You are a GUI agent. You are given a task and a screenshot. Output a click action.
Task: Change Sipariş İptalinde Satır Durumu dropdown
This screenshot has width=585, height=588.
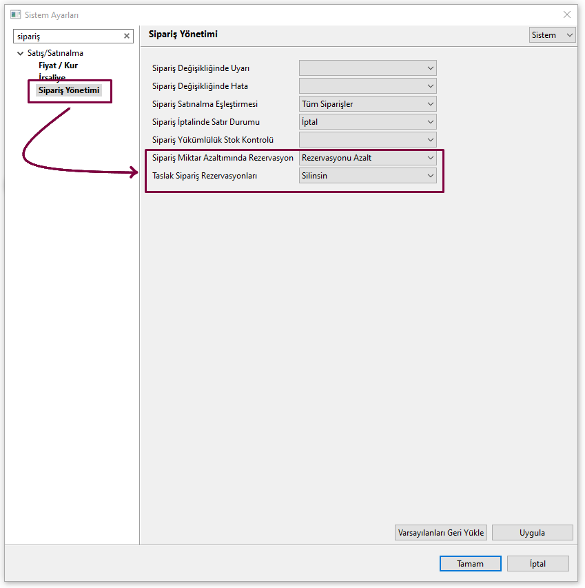[367, 122]
